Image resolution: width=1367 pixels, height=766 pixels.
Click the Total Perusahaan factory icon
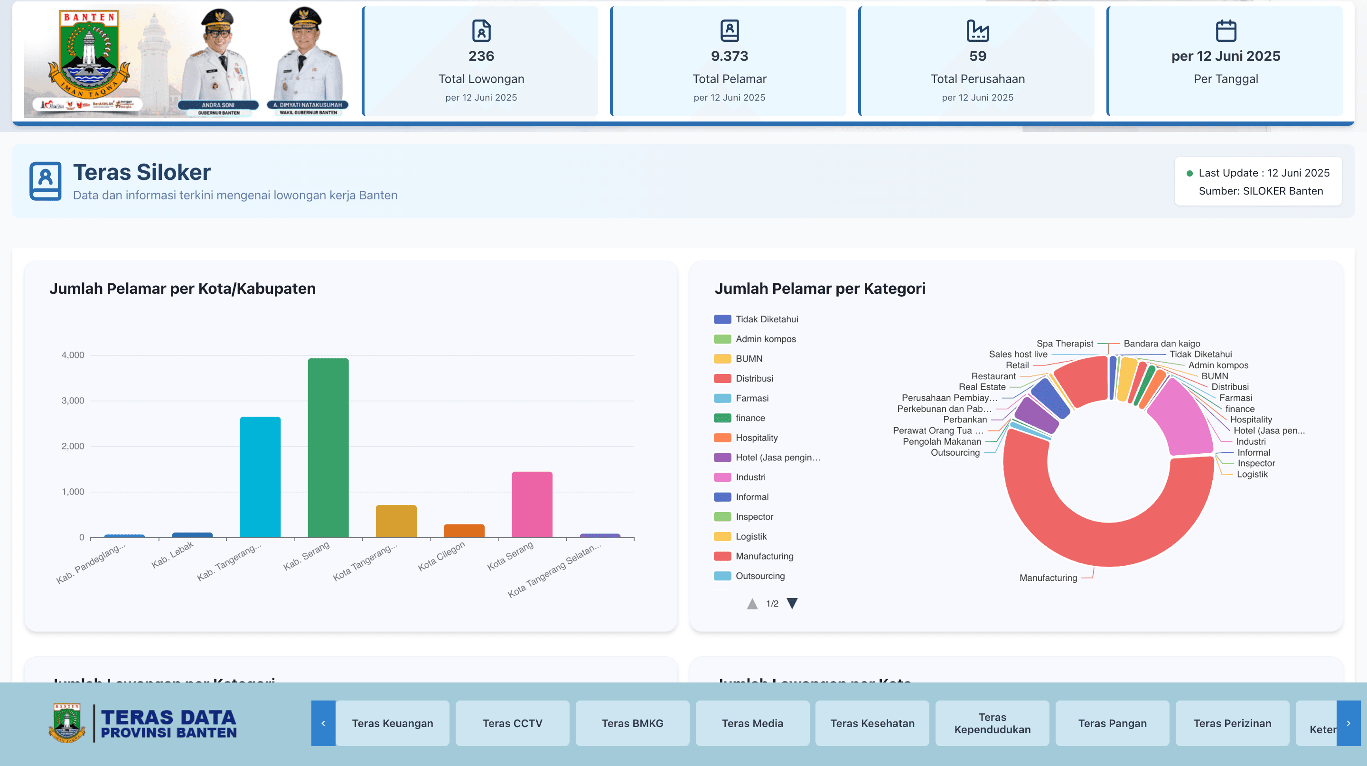tap(977, 31)
